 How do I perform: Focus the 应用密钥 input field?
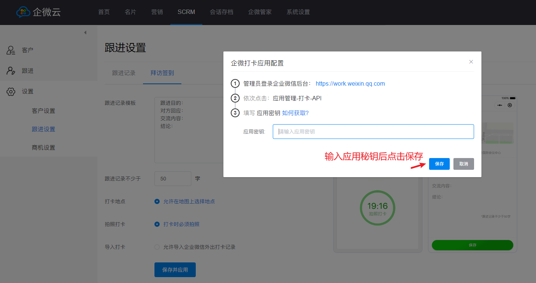point(373,132)
